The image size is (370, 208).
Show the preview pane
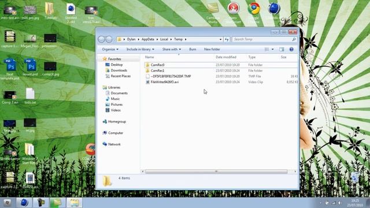click(x=282, y=49)
